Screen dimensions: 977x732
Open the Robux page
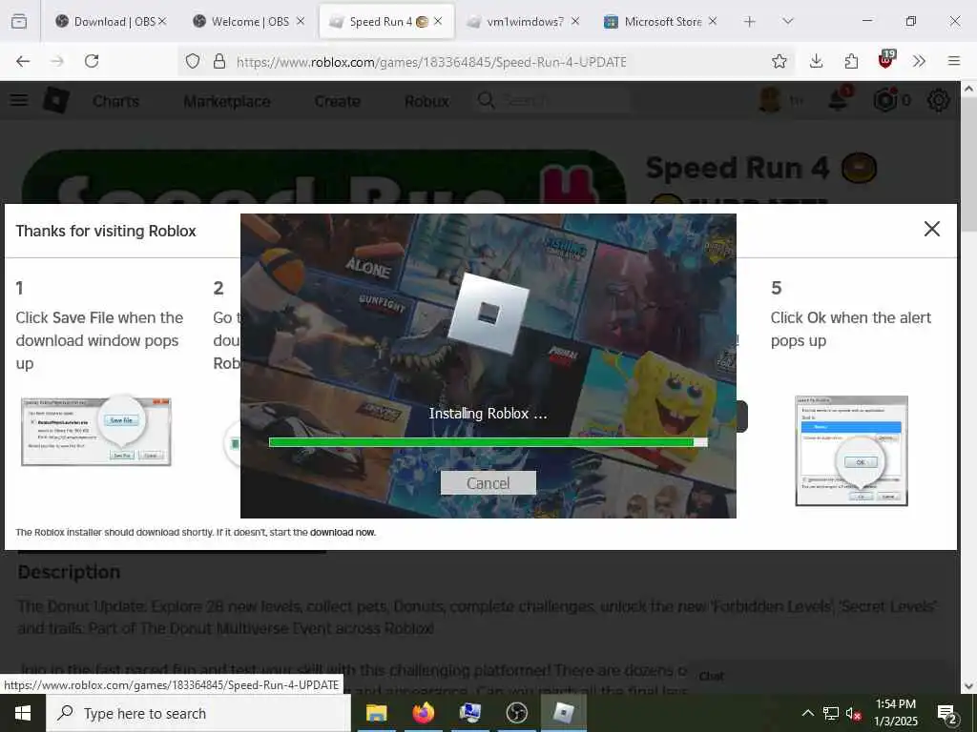click(426, 101)
